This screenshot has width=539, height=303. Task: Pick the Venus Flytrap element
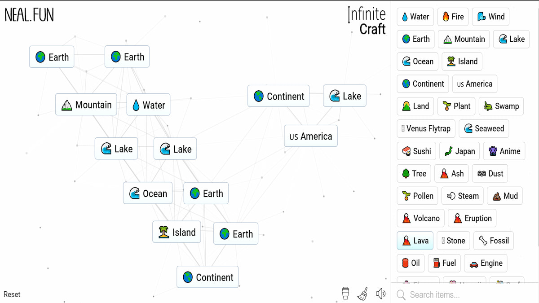[426, 128]
